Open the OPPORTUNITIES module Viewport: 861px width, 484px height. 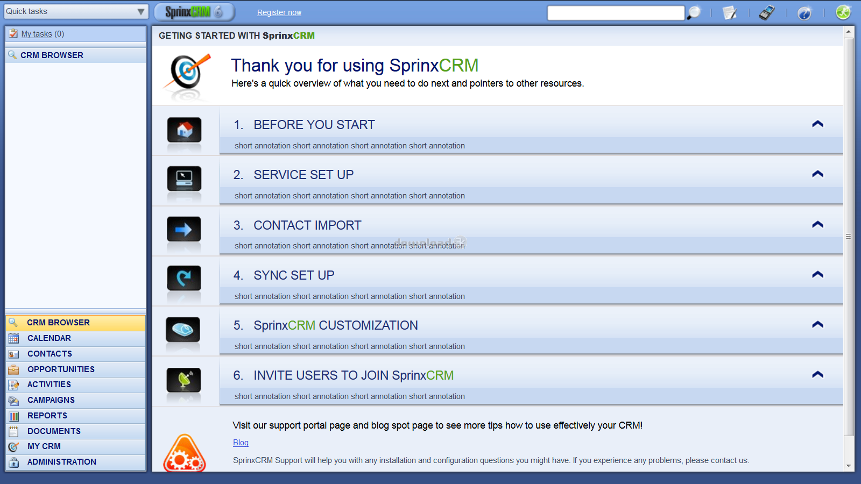click(x=75, y=369)
